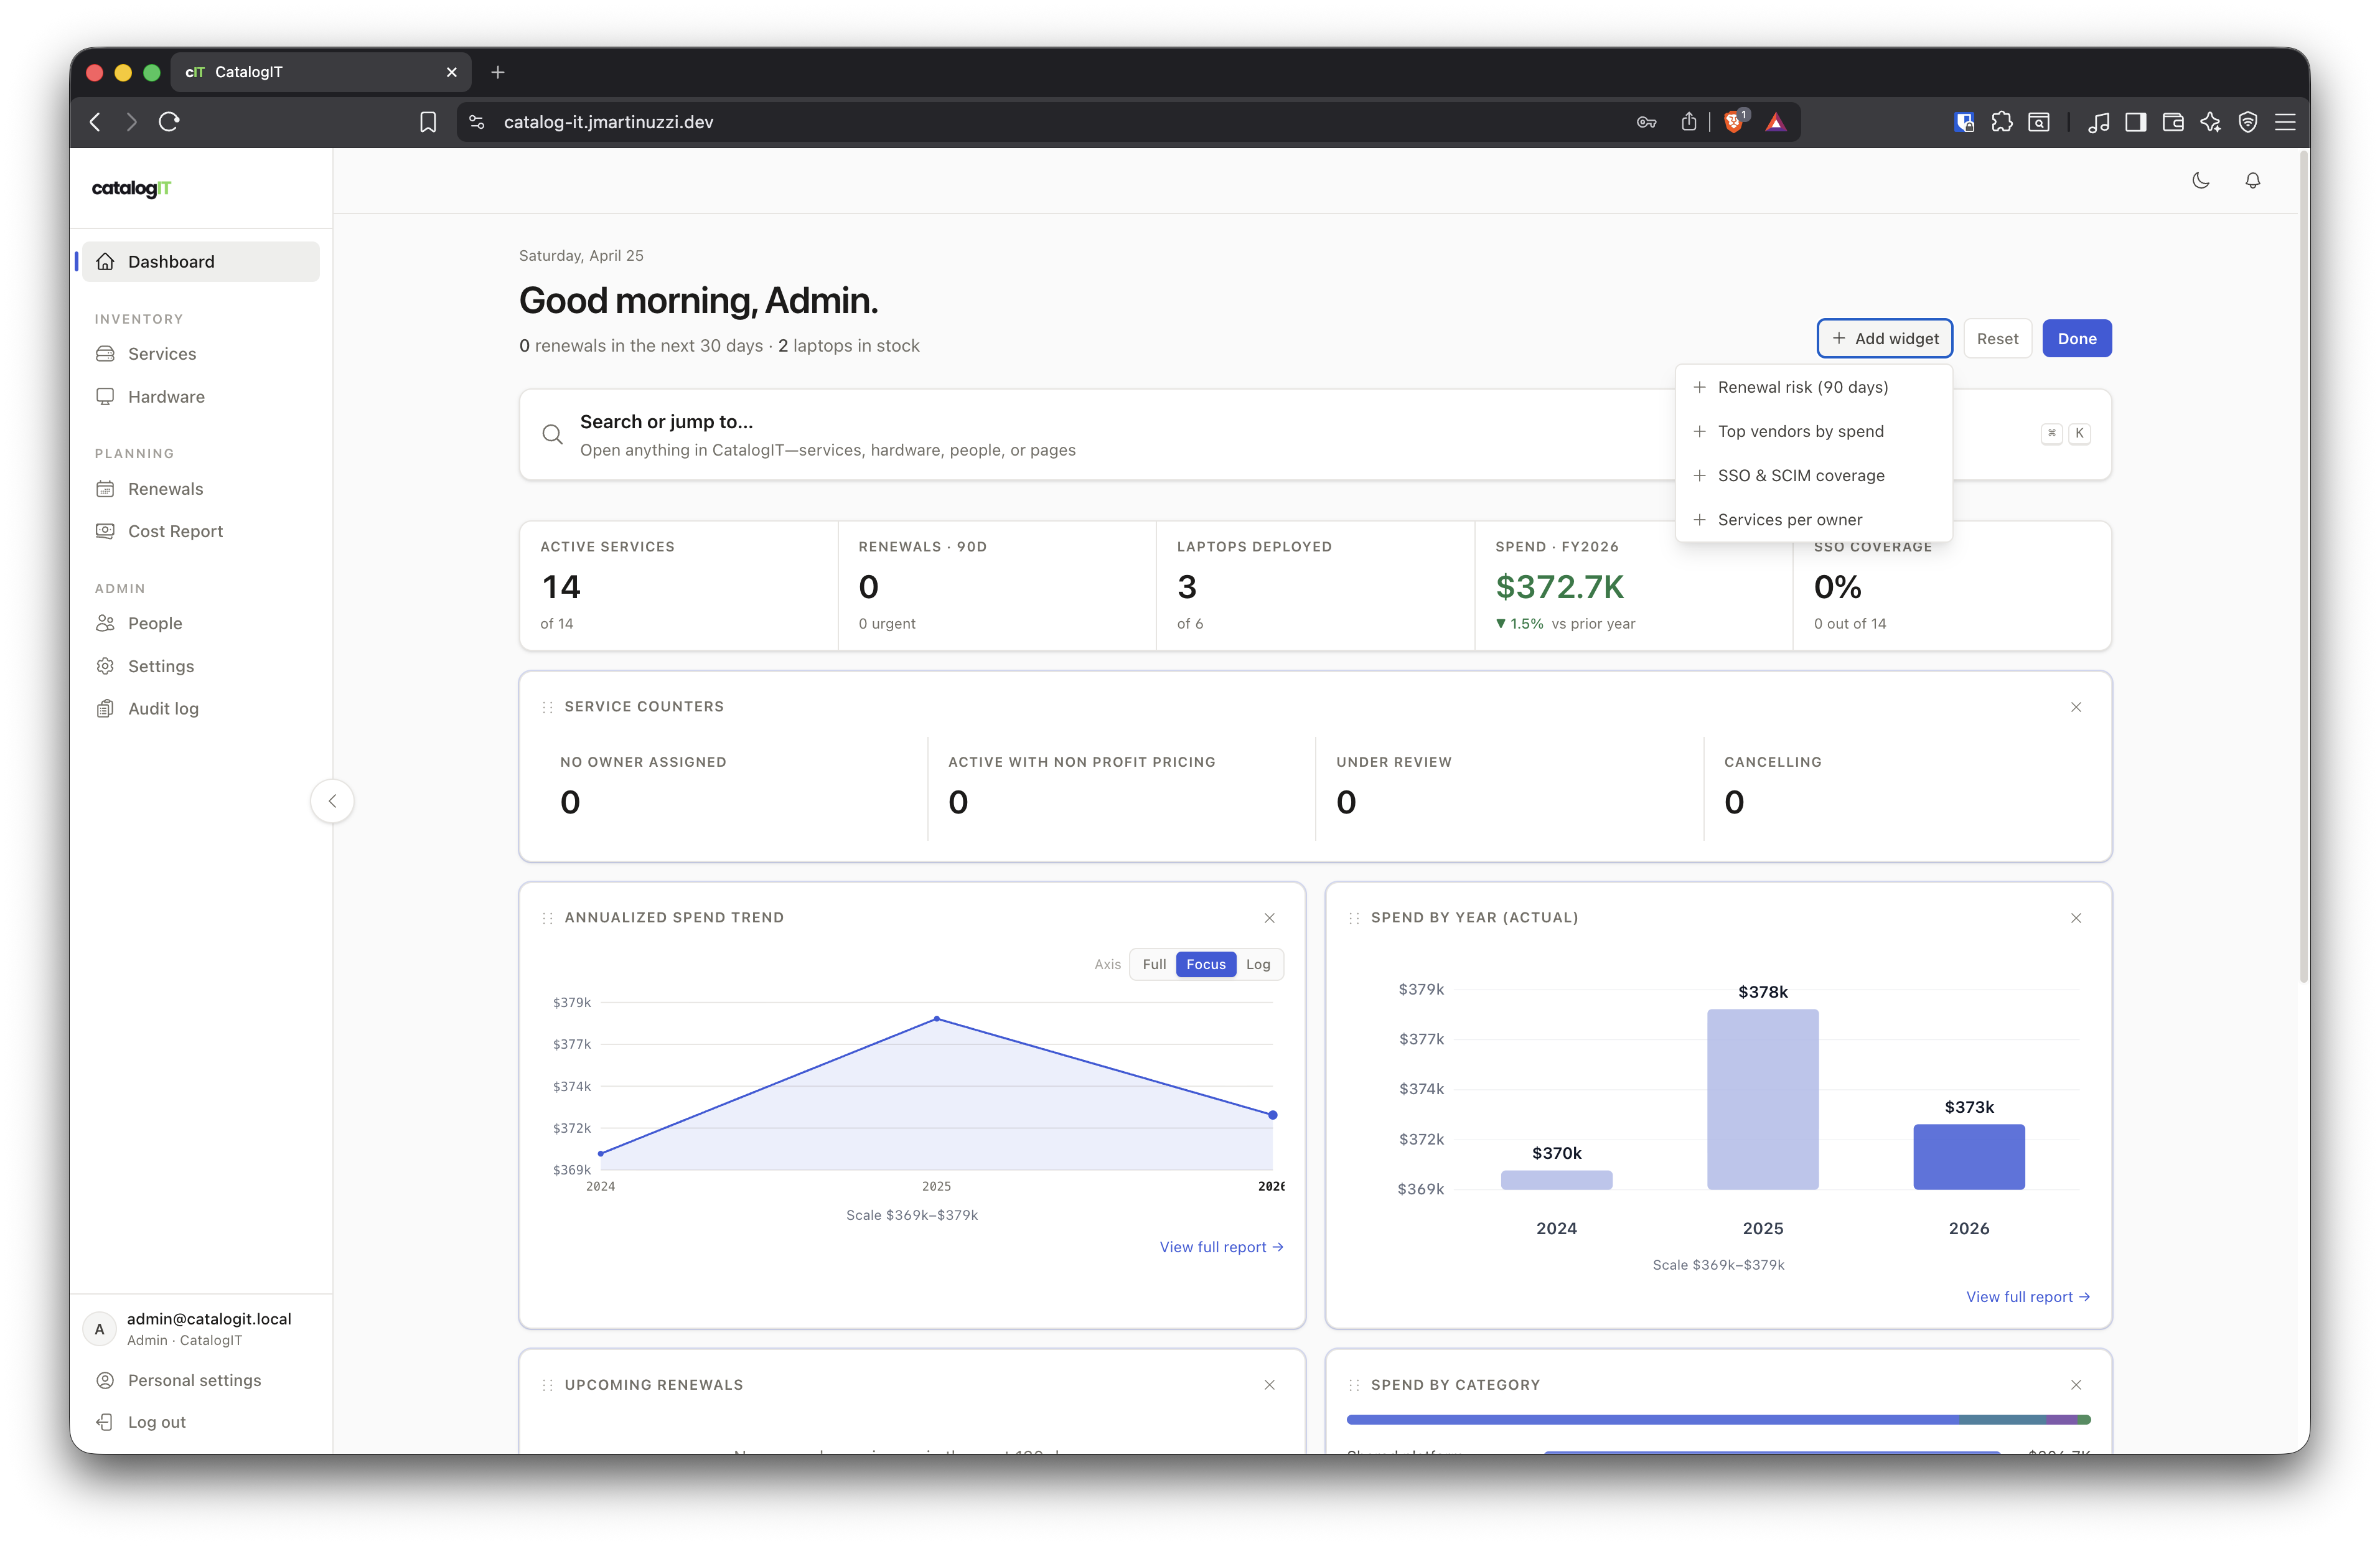Reload the page in browser toolbar
Image resolution: width=2380 pixels, height=1546 pixels.
pyautogui.click(x=169, y=122)
